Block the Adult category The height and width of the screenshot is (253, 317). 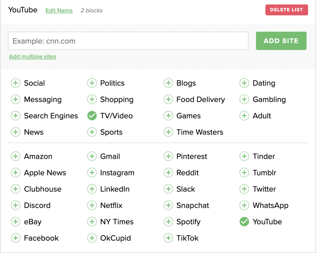[244, 116]
